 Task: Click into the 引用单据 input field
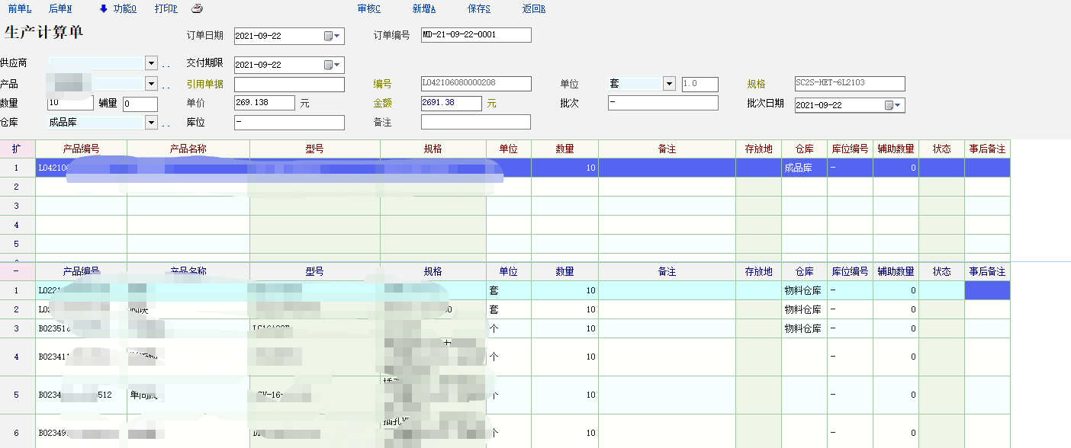point(289,85)
